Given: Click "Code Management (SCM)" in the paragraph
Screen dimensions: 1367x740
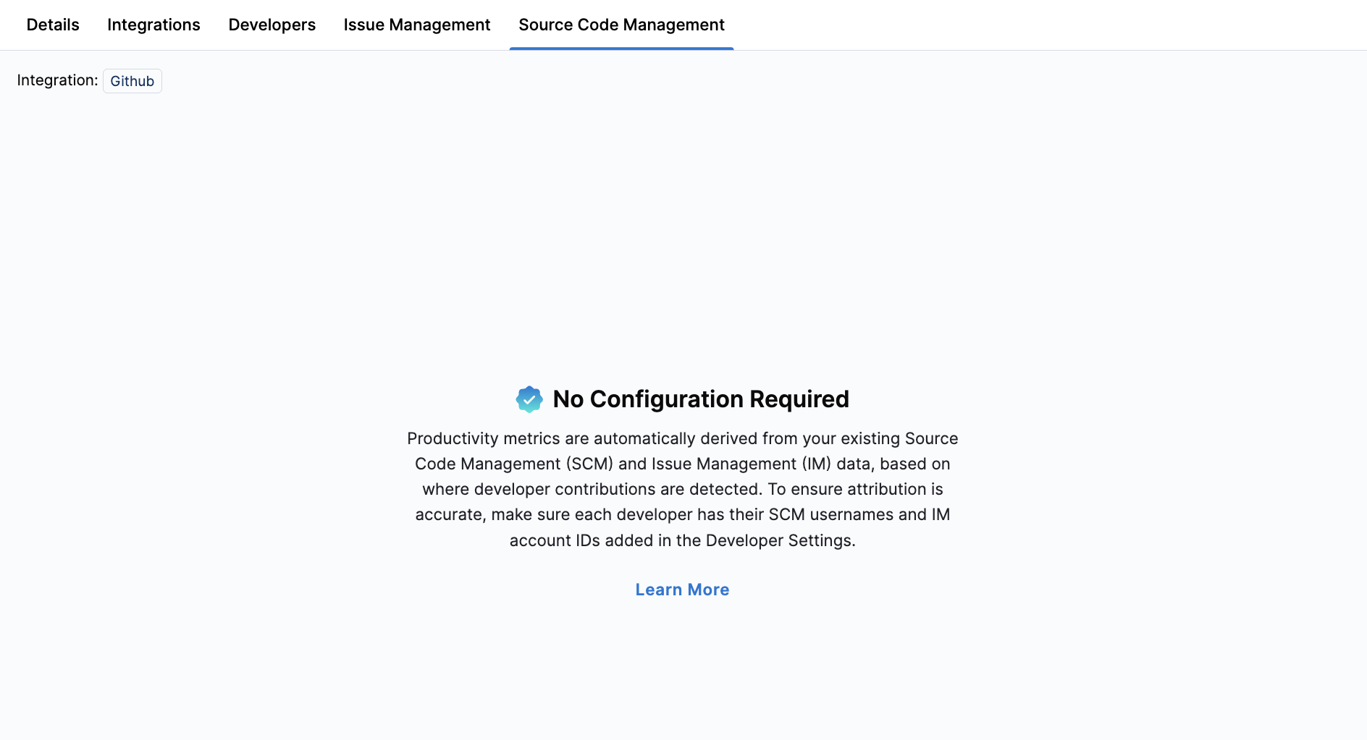Looking at the screenshot, I should [514, 464].
